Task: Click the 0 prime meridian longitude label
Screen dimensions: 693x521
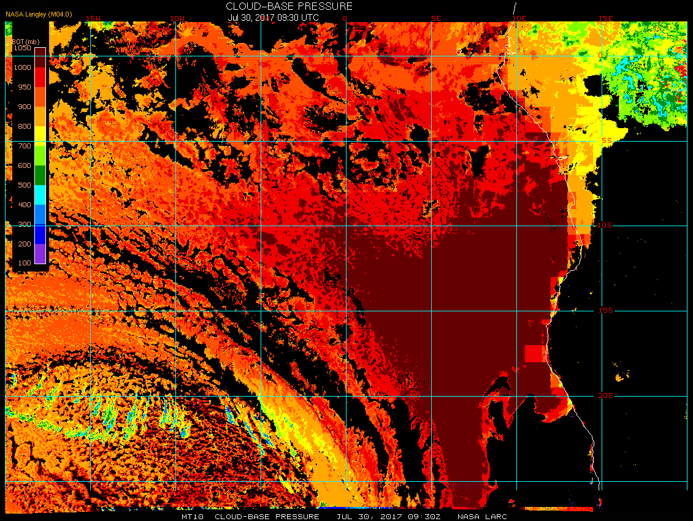Action: (345, 18)
